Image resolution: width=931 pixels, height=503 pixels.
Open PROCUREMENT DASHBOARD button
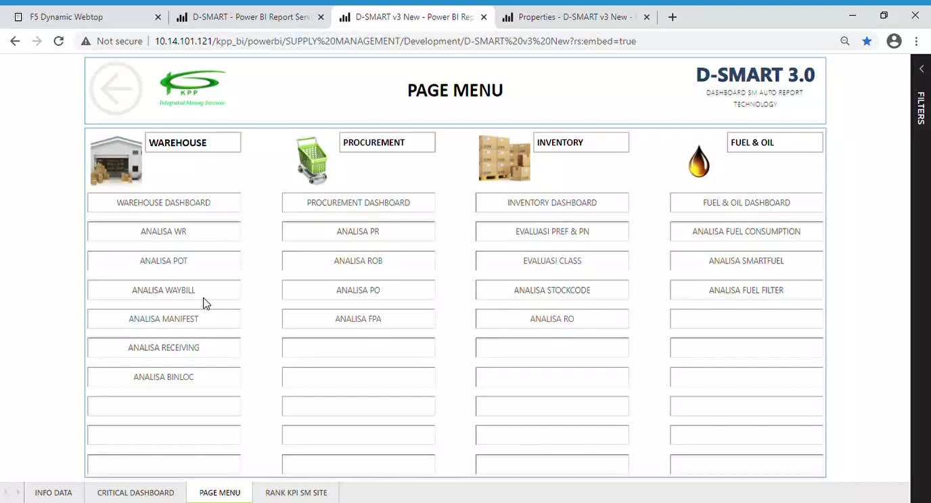(359, 203)
